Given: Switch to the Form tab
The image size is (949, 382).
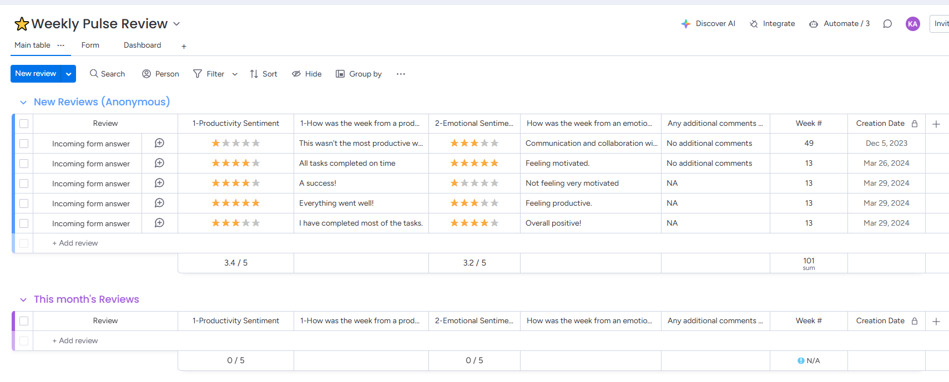Looking at the screenshot, I should click(x=90, y=45).
